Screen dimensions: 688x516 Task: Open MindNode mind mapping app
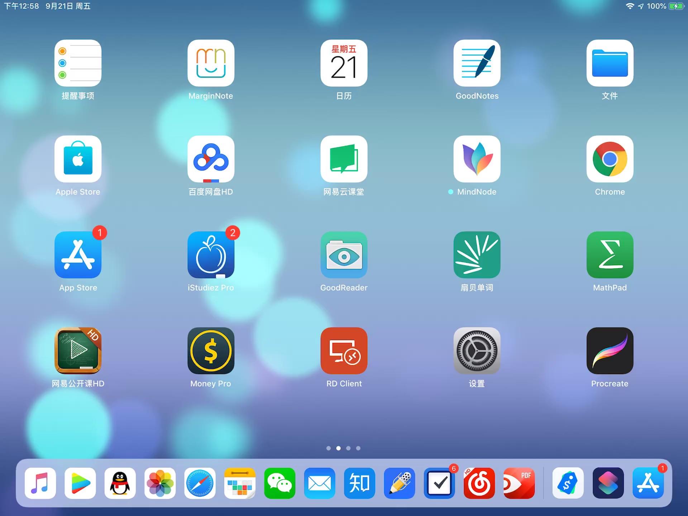click(x=477, y=159)
